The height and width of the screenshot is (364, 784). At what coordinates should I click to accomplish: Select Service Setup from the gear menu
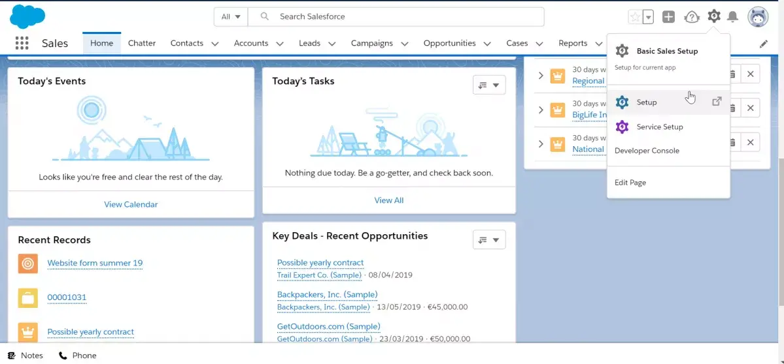[x=668, y=127]
